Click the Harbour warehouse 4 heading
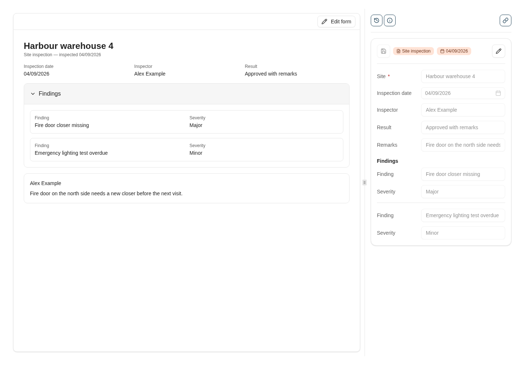Viewport: 526px width, 365px height. [68, 46]
